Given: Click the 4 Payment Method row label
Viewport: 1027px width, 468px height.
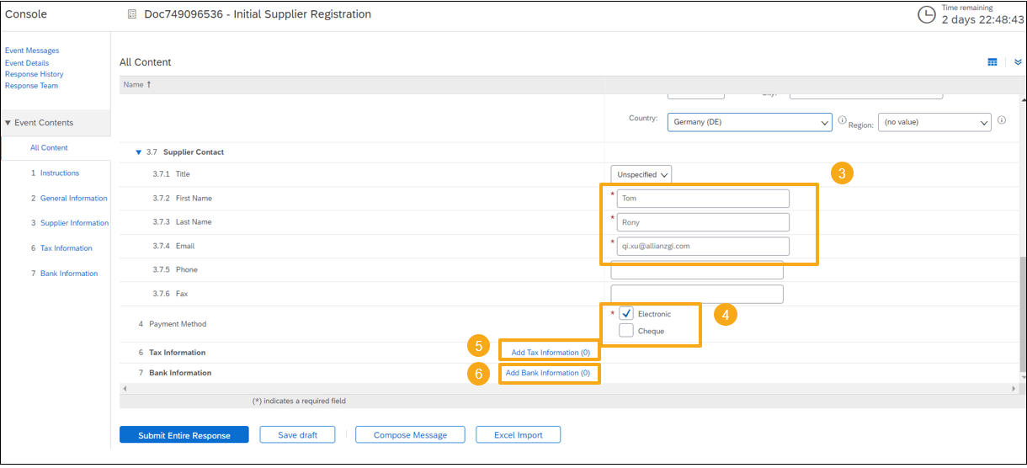Looking at the screenshot, I should point(173,324).
